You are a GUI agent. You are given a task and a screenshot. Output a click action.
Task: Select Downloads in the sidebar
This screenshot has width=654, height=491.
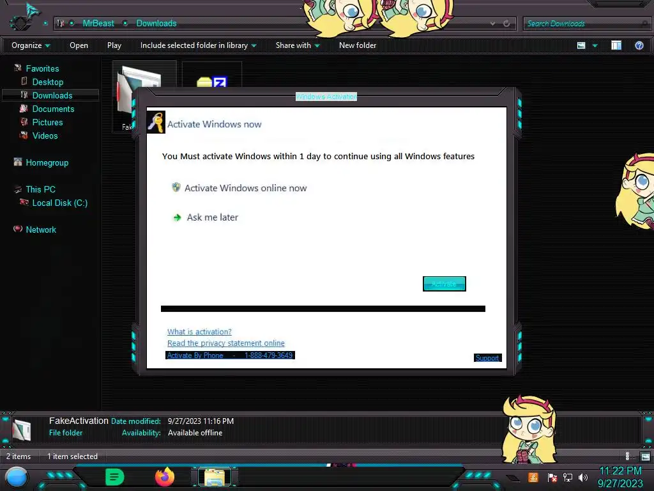(52, 95)
